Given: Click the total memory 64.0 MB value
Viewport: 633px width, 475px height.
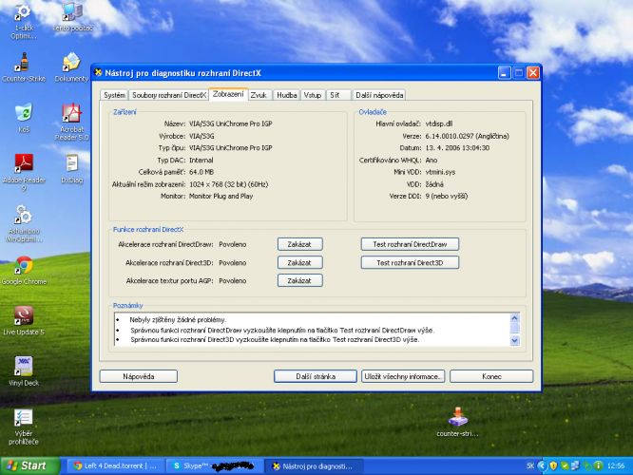Looking at the screenshot, I should tap(201, 172).
